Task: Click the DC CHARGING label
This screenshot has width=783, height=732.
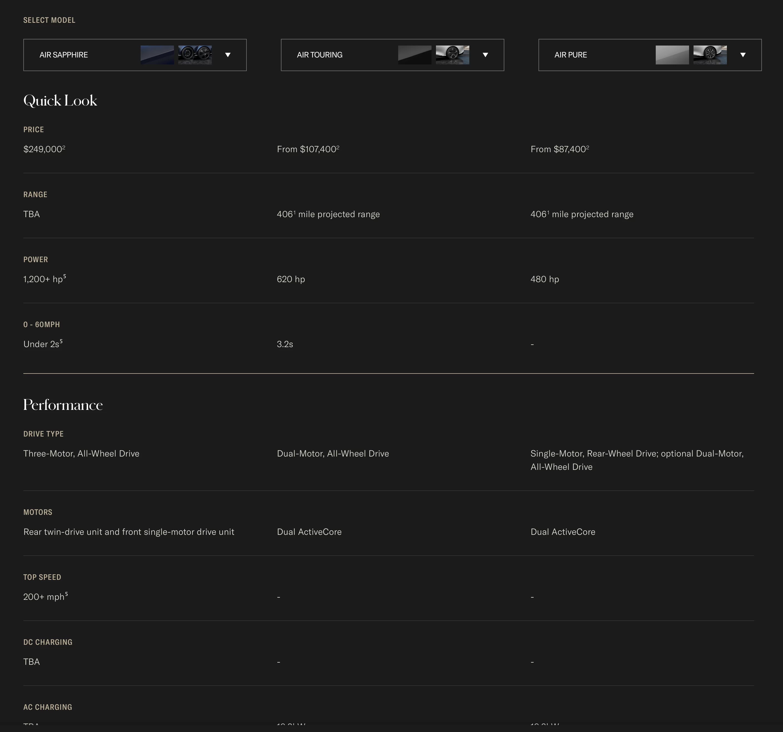Action: coord(48,642)
